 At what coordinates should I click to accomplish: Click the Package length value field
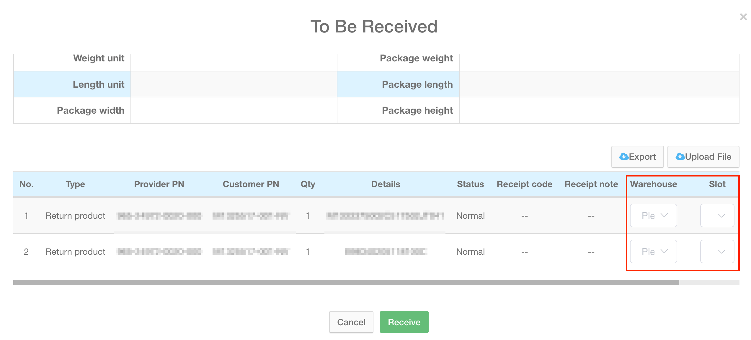coord(599,84)
